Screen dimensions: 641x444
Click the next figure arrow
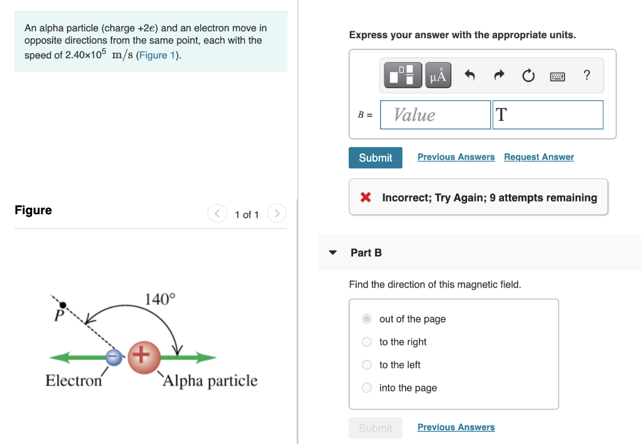click(x=277, y=214)
